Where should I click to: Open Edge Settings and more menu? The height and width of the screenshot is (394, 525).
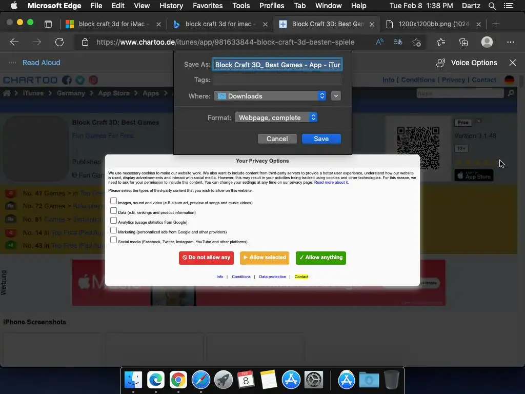(x=510, y=42)
